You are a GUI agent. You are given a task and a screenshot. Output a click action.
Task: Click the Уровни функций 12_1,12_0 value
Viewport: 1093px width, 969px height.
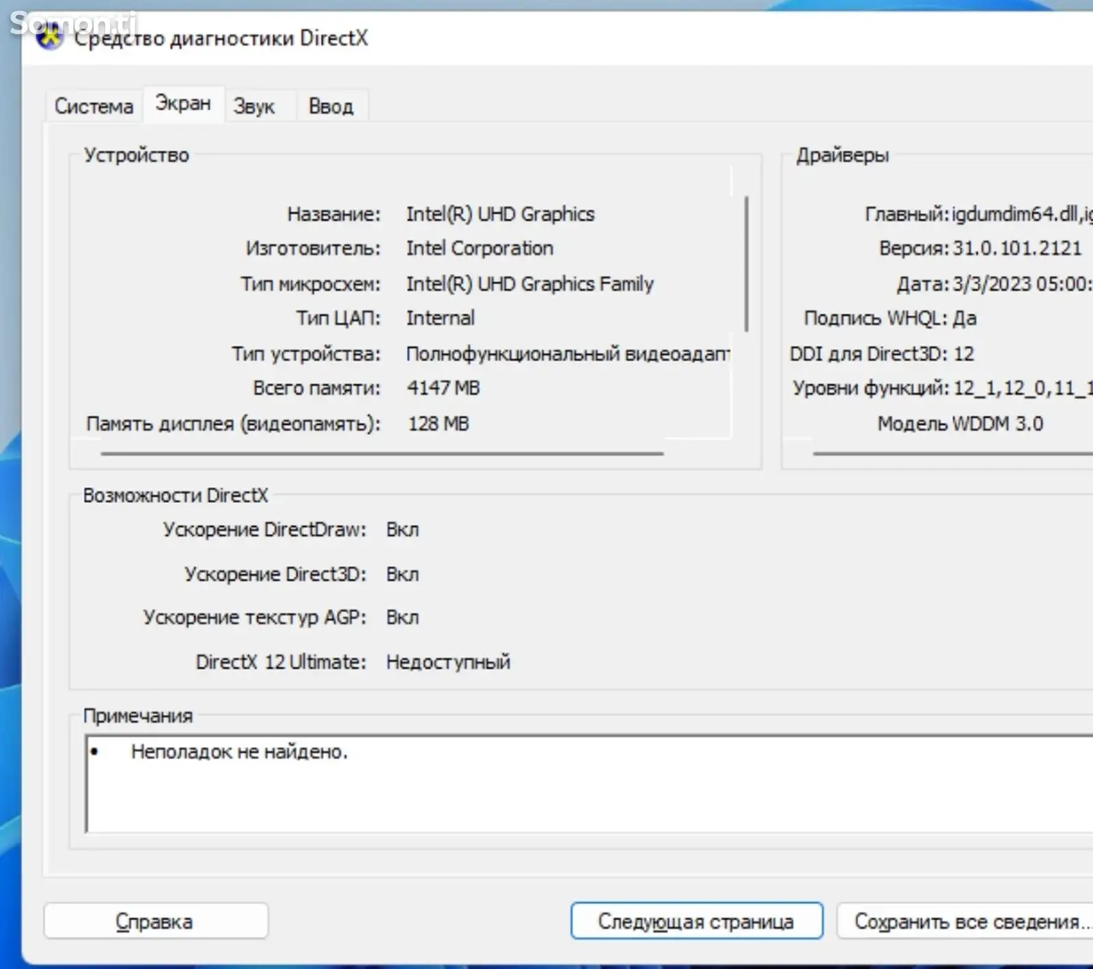[1023, 389]
